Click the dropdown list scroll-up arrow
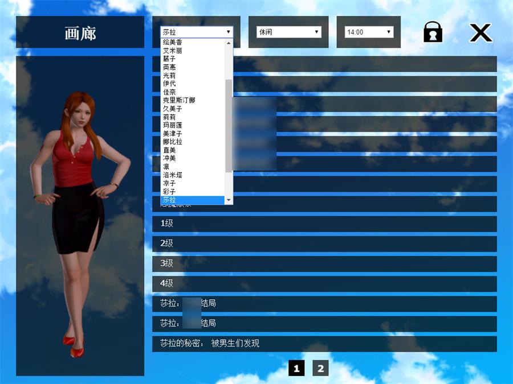The width and height of the screenshot is (513, 384). click(x=229, y=43)
